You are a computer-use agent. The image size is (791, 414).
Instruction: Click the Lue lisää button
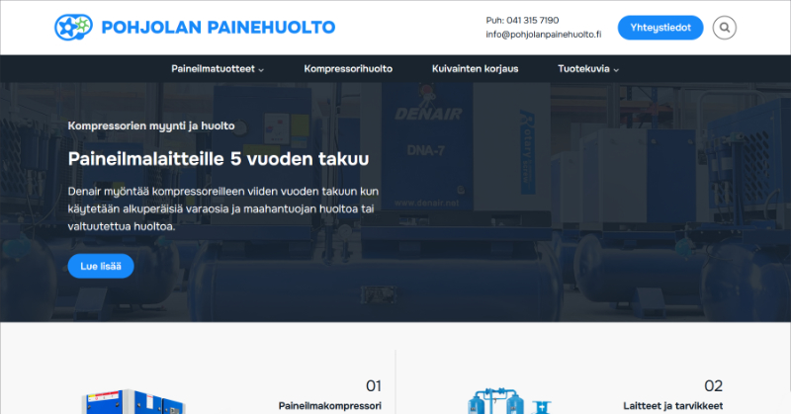(x=100, y=266)
